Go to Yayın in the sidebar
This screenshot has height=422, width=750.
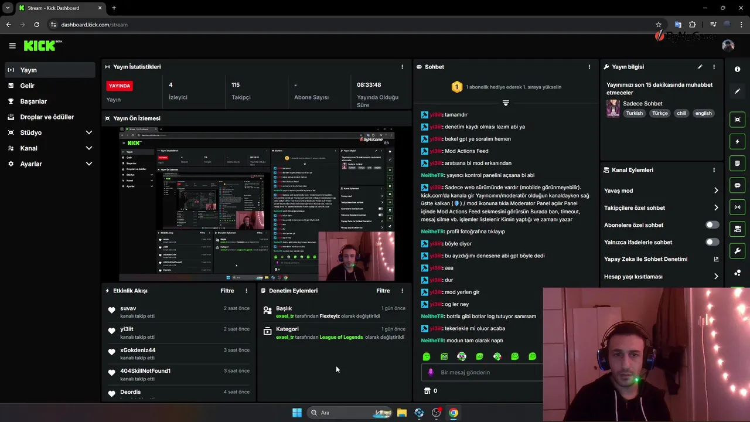click(49, 70)
